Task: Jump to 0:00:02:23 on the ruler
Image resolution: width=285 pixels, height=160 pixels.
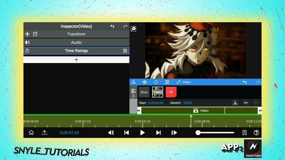Action: pos(83,121)
